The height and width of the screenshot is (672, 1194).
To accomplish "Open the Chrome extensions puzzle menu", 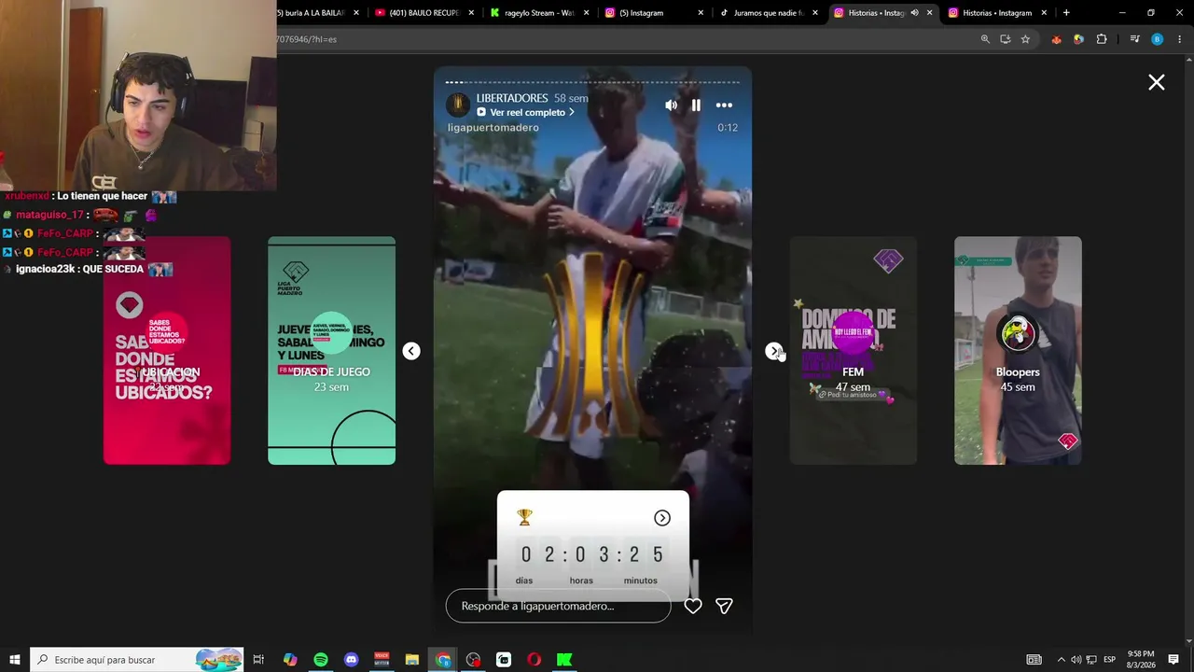I will coord(1102,39).
